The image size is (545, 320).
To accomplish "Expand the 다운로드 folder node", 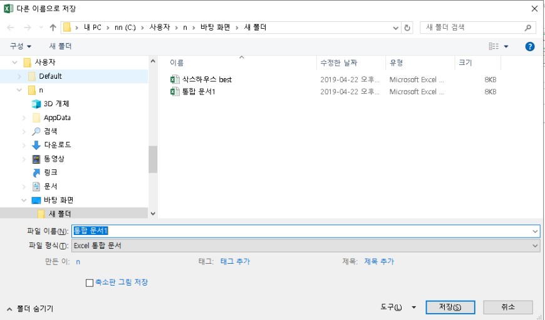I will [24, 145].
